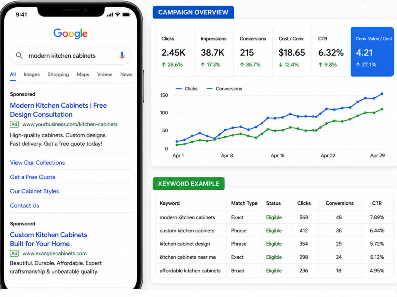
Task: Click the last Clicks data point on Apr 29
Action: [x=382, y=94]
